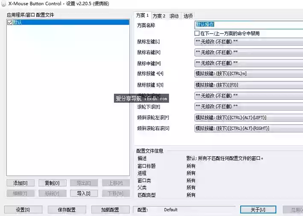Click the 保存配置 button
The width and height of the screenshot is (303, 216).
point(67,210)
